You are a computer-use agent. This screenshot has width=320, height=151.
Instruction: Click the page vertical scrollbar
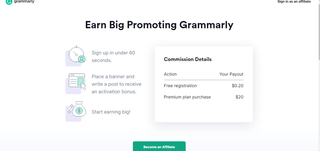click(x=319, y=75)
